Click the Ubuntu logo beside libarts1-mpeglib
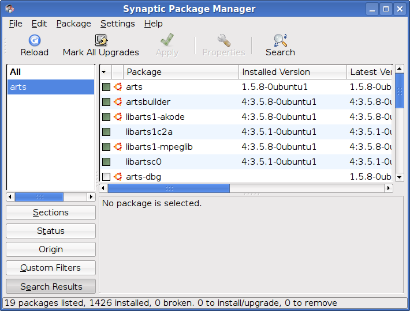410x311 pixels. coord(118,147)
